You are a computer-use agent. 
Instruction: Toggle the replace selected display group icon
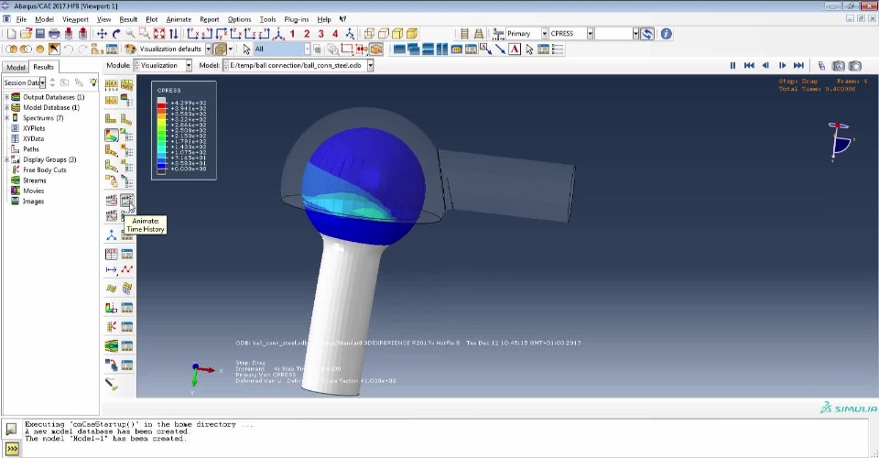click(x=11, y=49)
